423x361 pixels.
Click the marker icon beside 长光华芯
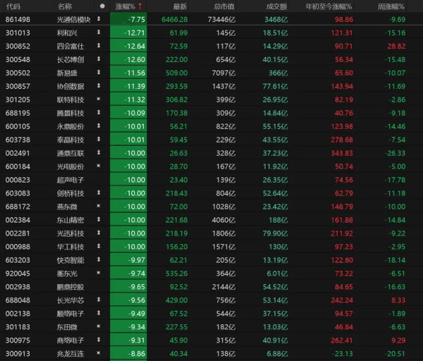click(x=99, y=300)
